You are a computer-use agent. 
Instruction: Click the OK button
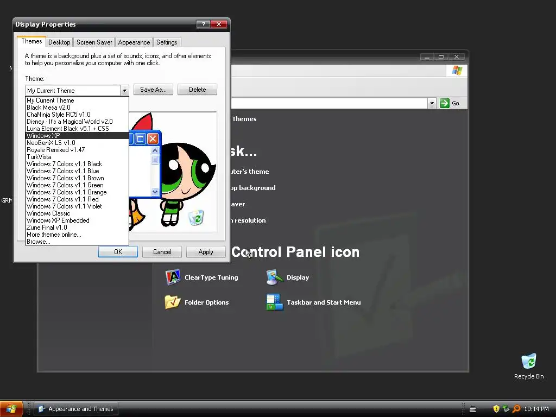pyautogui.click(x=118, y=252)
